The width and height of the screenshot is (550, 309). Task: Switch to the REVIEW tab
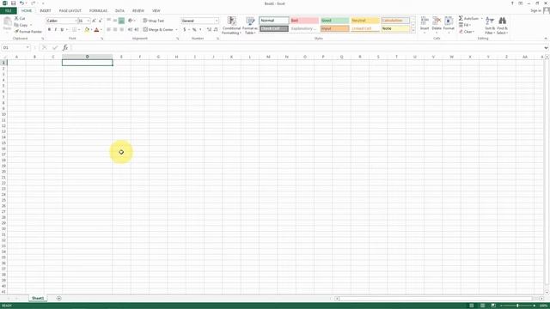click(x=138, y=11)
